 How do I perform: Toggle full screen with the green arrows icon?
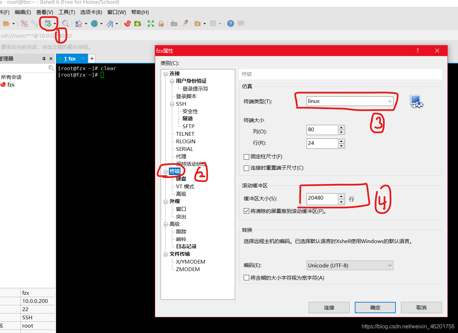click(151, 24)
